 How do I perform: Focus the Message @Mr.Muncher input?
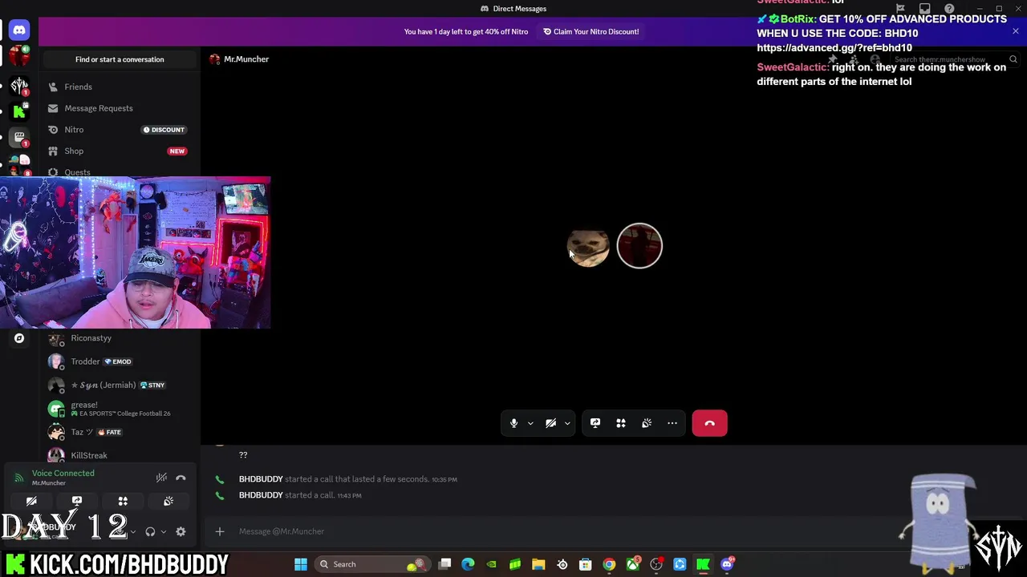pyautogui.click(x=562, y=531)
